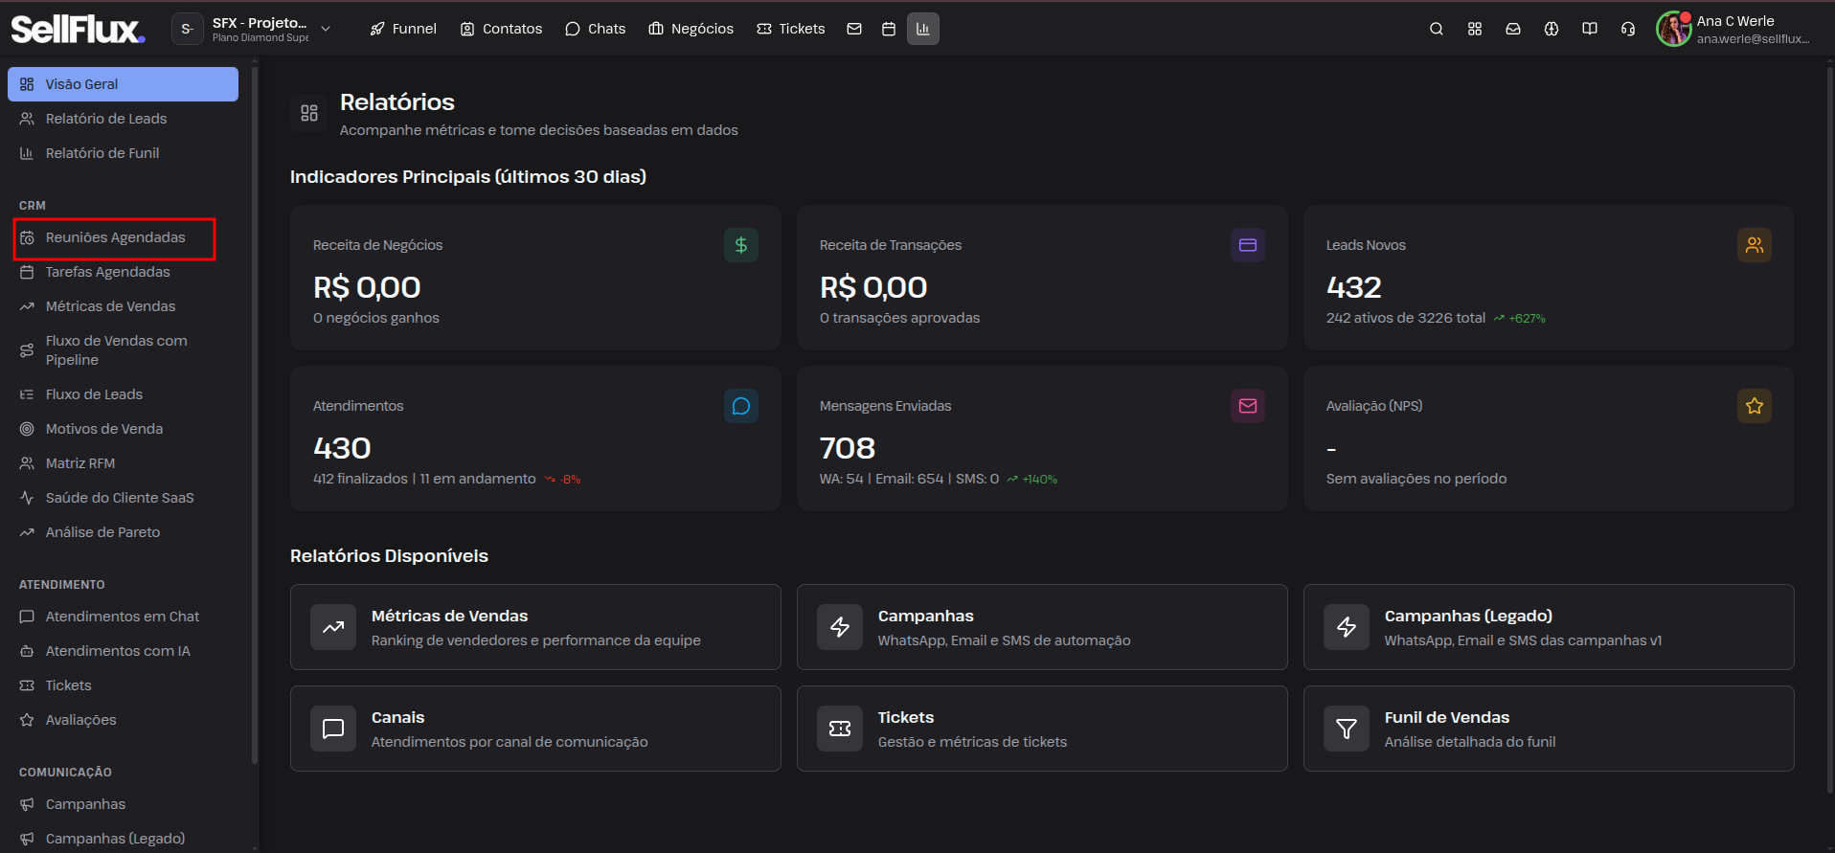The image size is (1835, 853).
Task: Open the SFX - Projeto workspace dropdown
Action: pos(253,29)
